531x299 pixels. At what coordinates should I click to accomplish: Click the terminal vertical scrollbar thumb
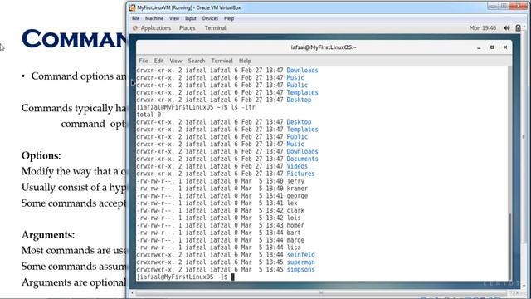pos(509,246)
